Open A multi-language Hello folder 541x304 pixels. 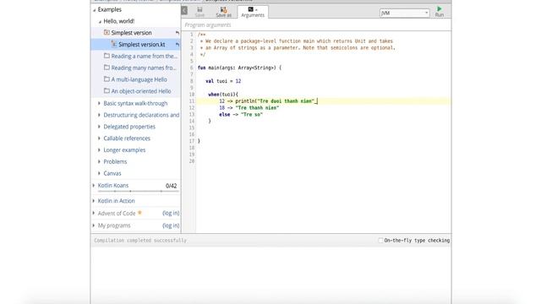coord(139,79)
